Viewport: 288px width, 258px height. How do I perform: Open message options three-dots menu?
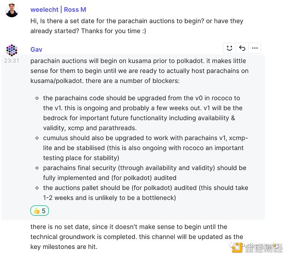coord(254,48)
